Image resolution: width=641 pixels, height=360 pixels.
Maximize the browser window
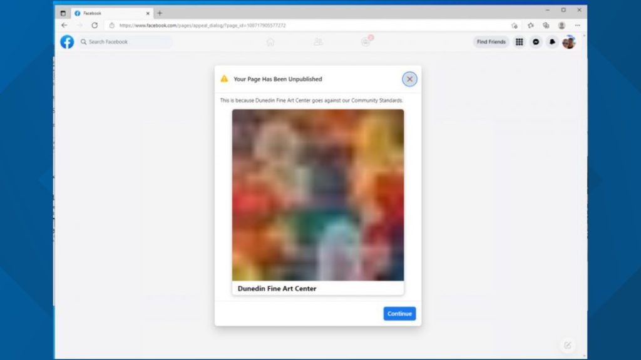coord(563,10)
